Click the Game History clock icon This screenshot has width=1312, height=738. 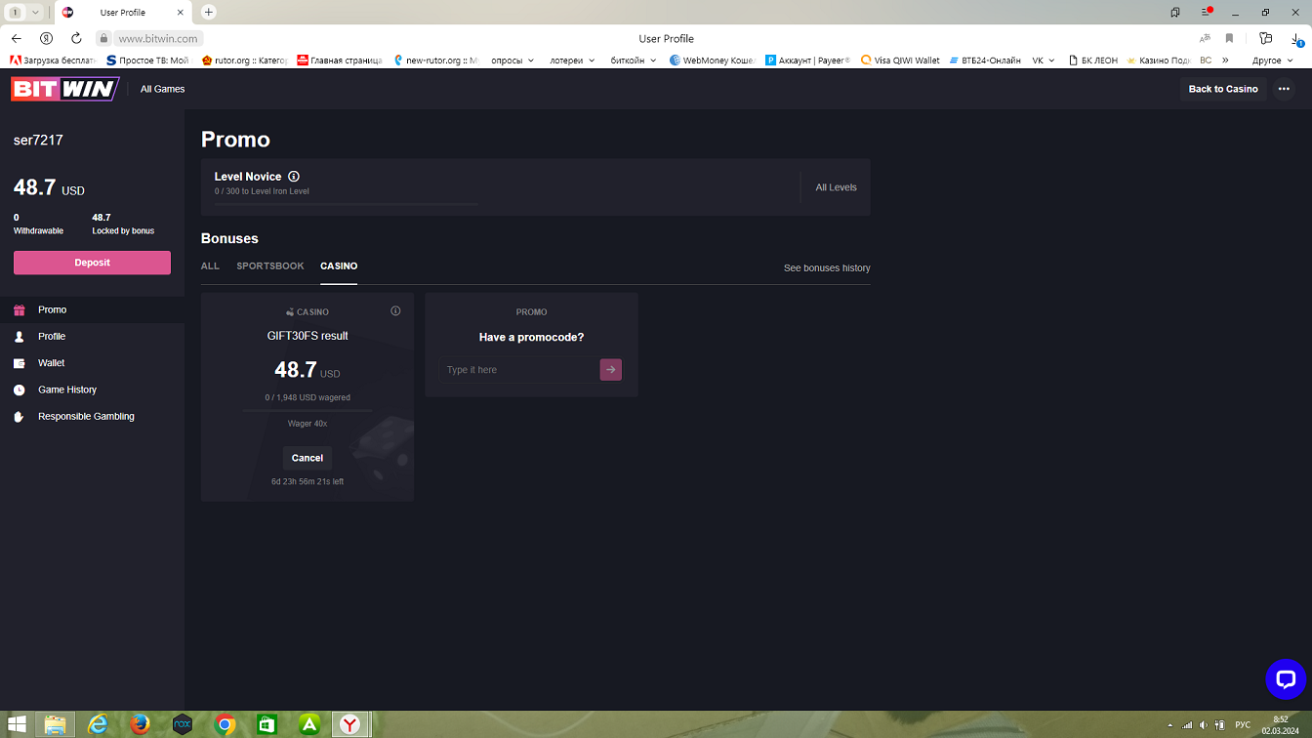point(19,389)
